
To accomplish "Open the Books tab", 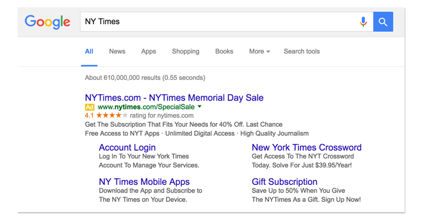I will pos(224,51).
